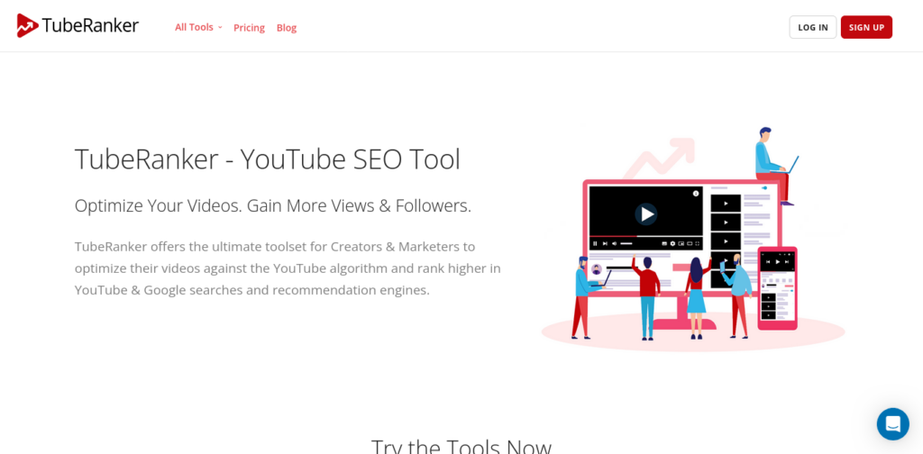Open the blue chat support widget
Viewport: 923px width, 454px height.
click(x=893, y=424)
